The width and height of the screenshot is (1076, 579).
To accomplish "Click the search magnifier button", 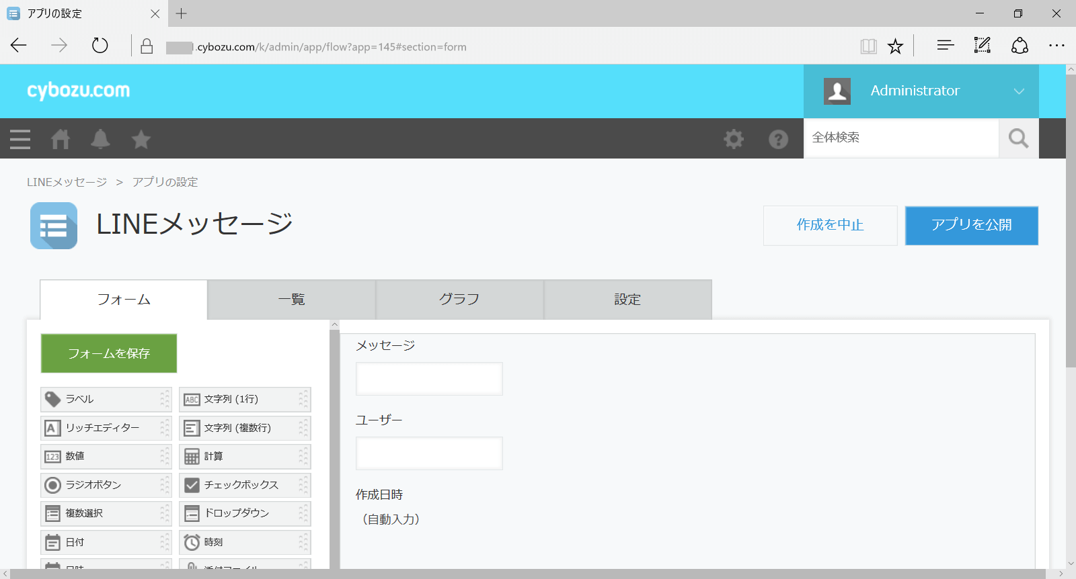I will point(1019,138).
